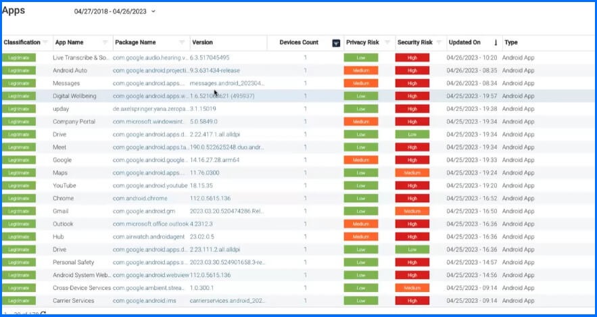Select the Live Transcribe app name
The height and width of the screenshot is (317, 597).
[x=80, y=58]
